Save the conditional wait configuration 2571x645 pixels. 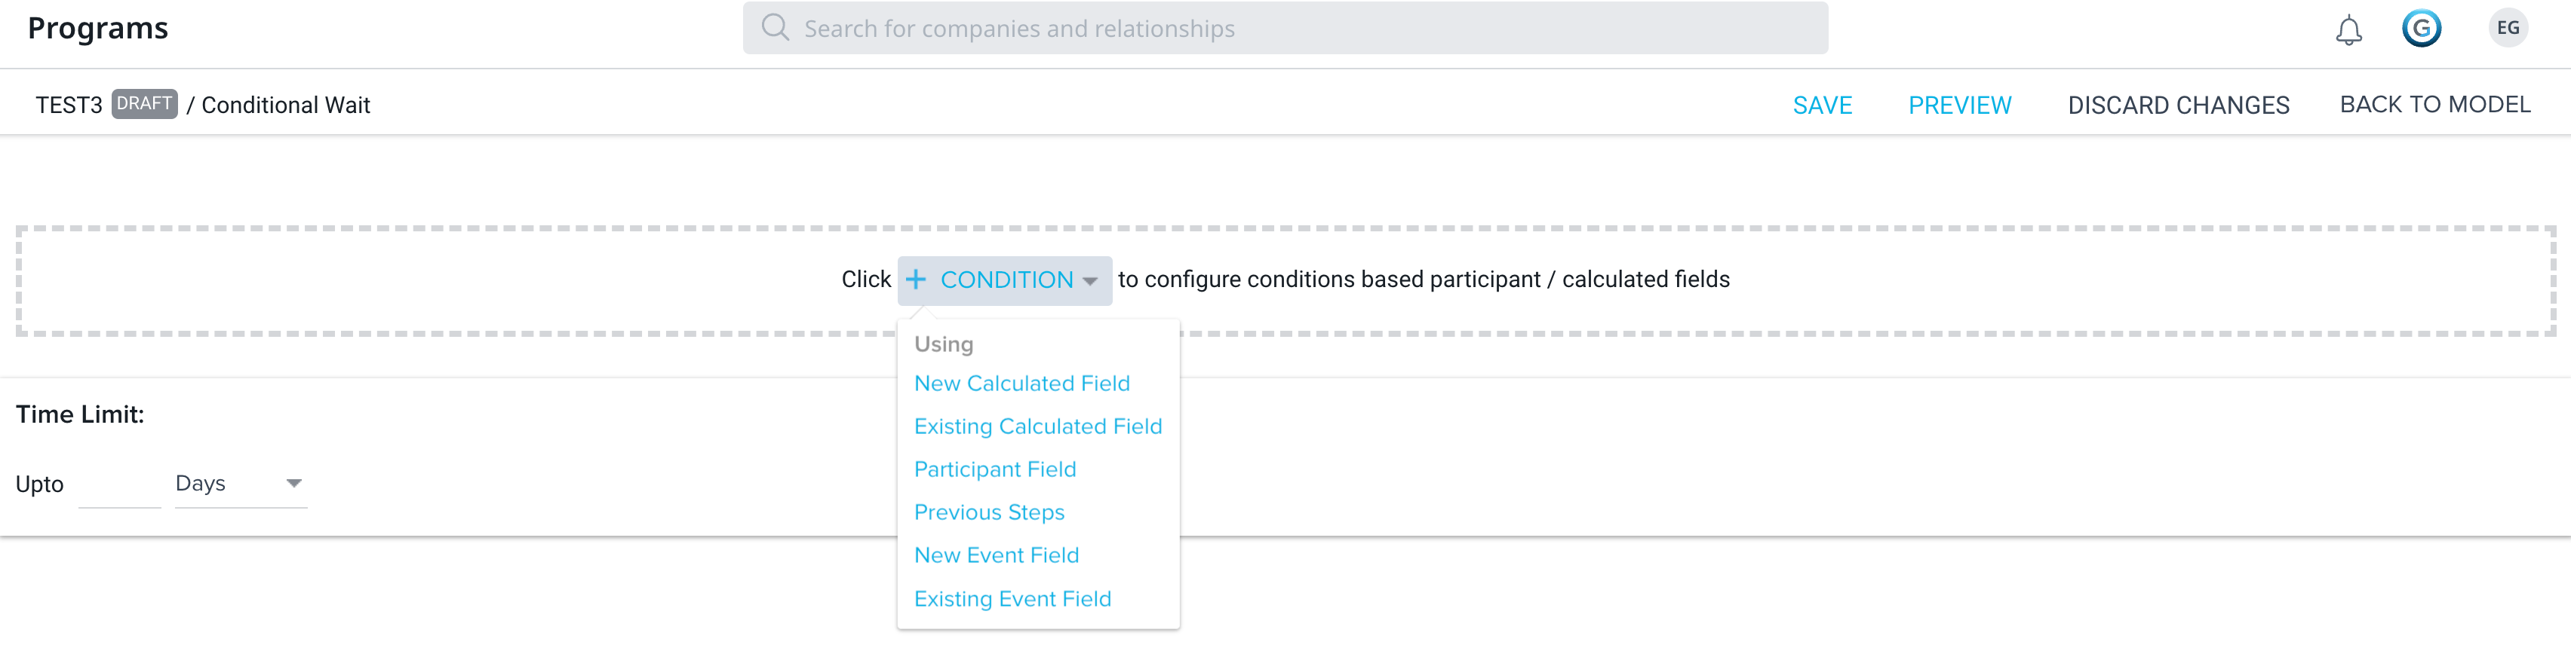(x=1821, y=105)
